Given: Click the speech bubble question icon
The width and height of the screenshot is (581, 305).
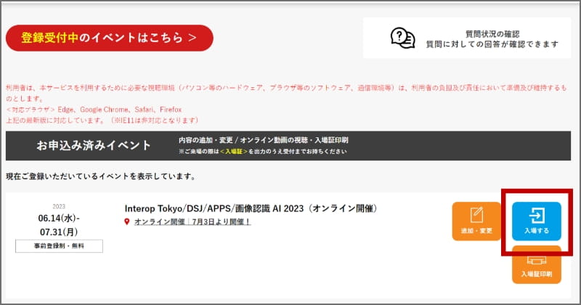Looking at the screenshot, I should pyautogui.click(x=403, y=38).
